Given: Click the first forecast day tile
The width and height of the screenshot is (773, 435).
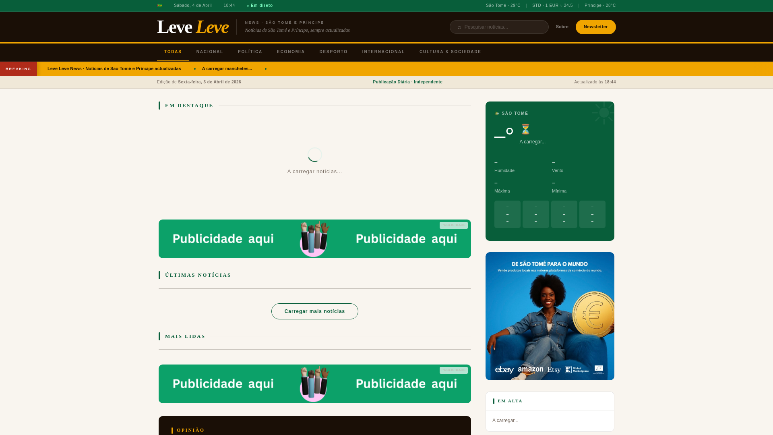Looking at the screenshot, I should [x=507, y=214].
